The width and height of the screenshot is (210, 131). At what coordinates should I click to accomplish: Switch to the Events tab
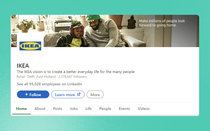[x=125, y=108]
